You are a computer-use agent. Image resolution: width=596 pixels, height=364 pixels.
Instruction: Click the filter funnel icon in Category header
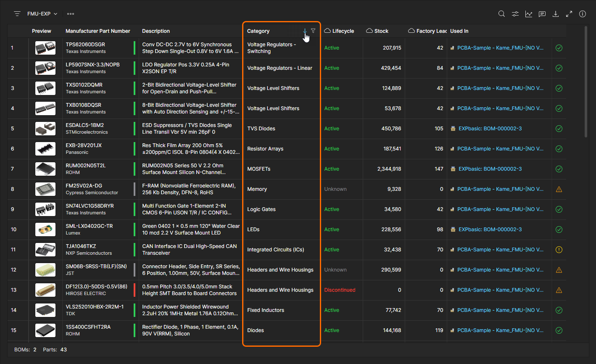click(313, 31)
